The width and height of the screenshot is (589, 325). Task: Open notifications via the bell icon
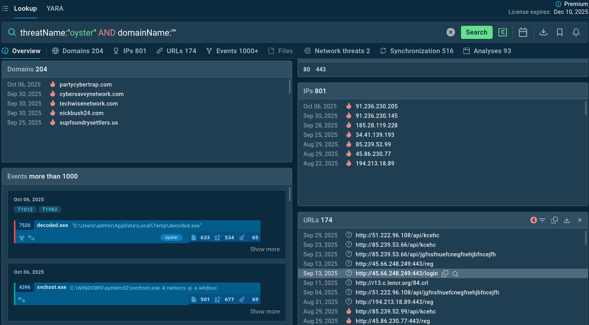point(576,33)
